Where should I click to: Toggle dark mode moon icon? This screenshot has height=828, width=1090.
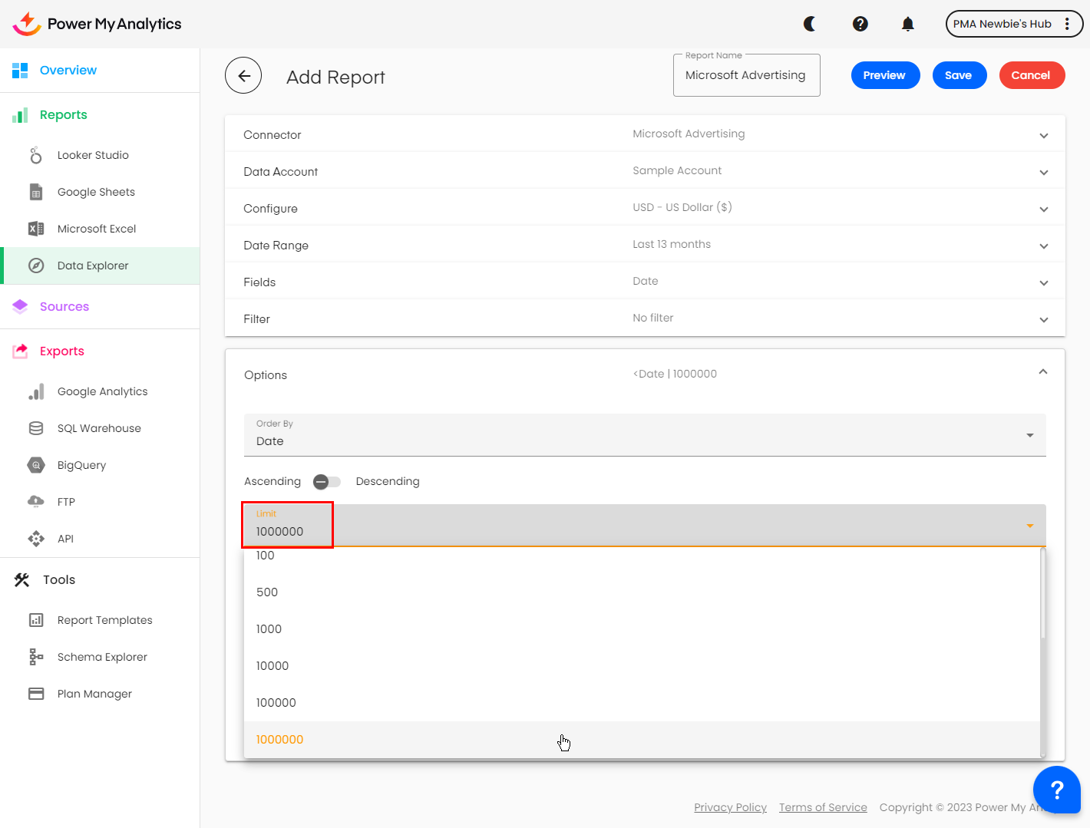tap(809, 24)
